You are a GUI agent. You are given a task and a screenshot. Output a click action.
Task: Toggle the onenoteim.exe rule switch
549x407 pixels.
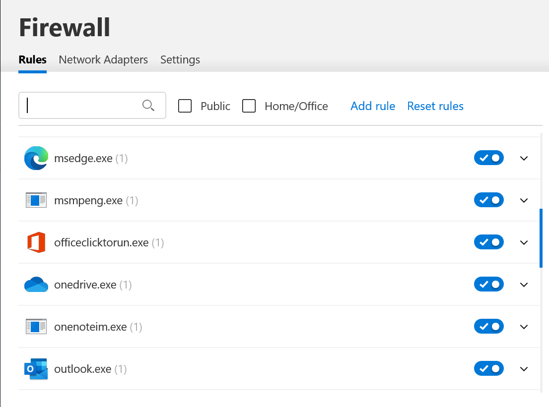pyautogui.click(x=489, y=327)
